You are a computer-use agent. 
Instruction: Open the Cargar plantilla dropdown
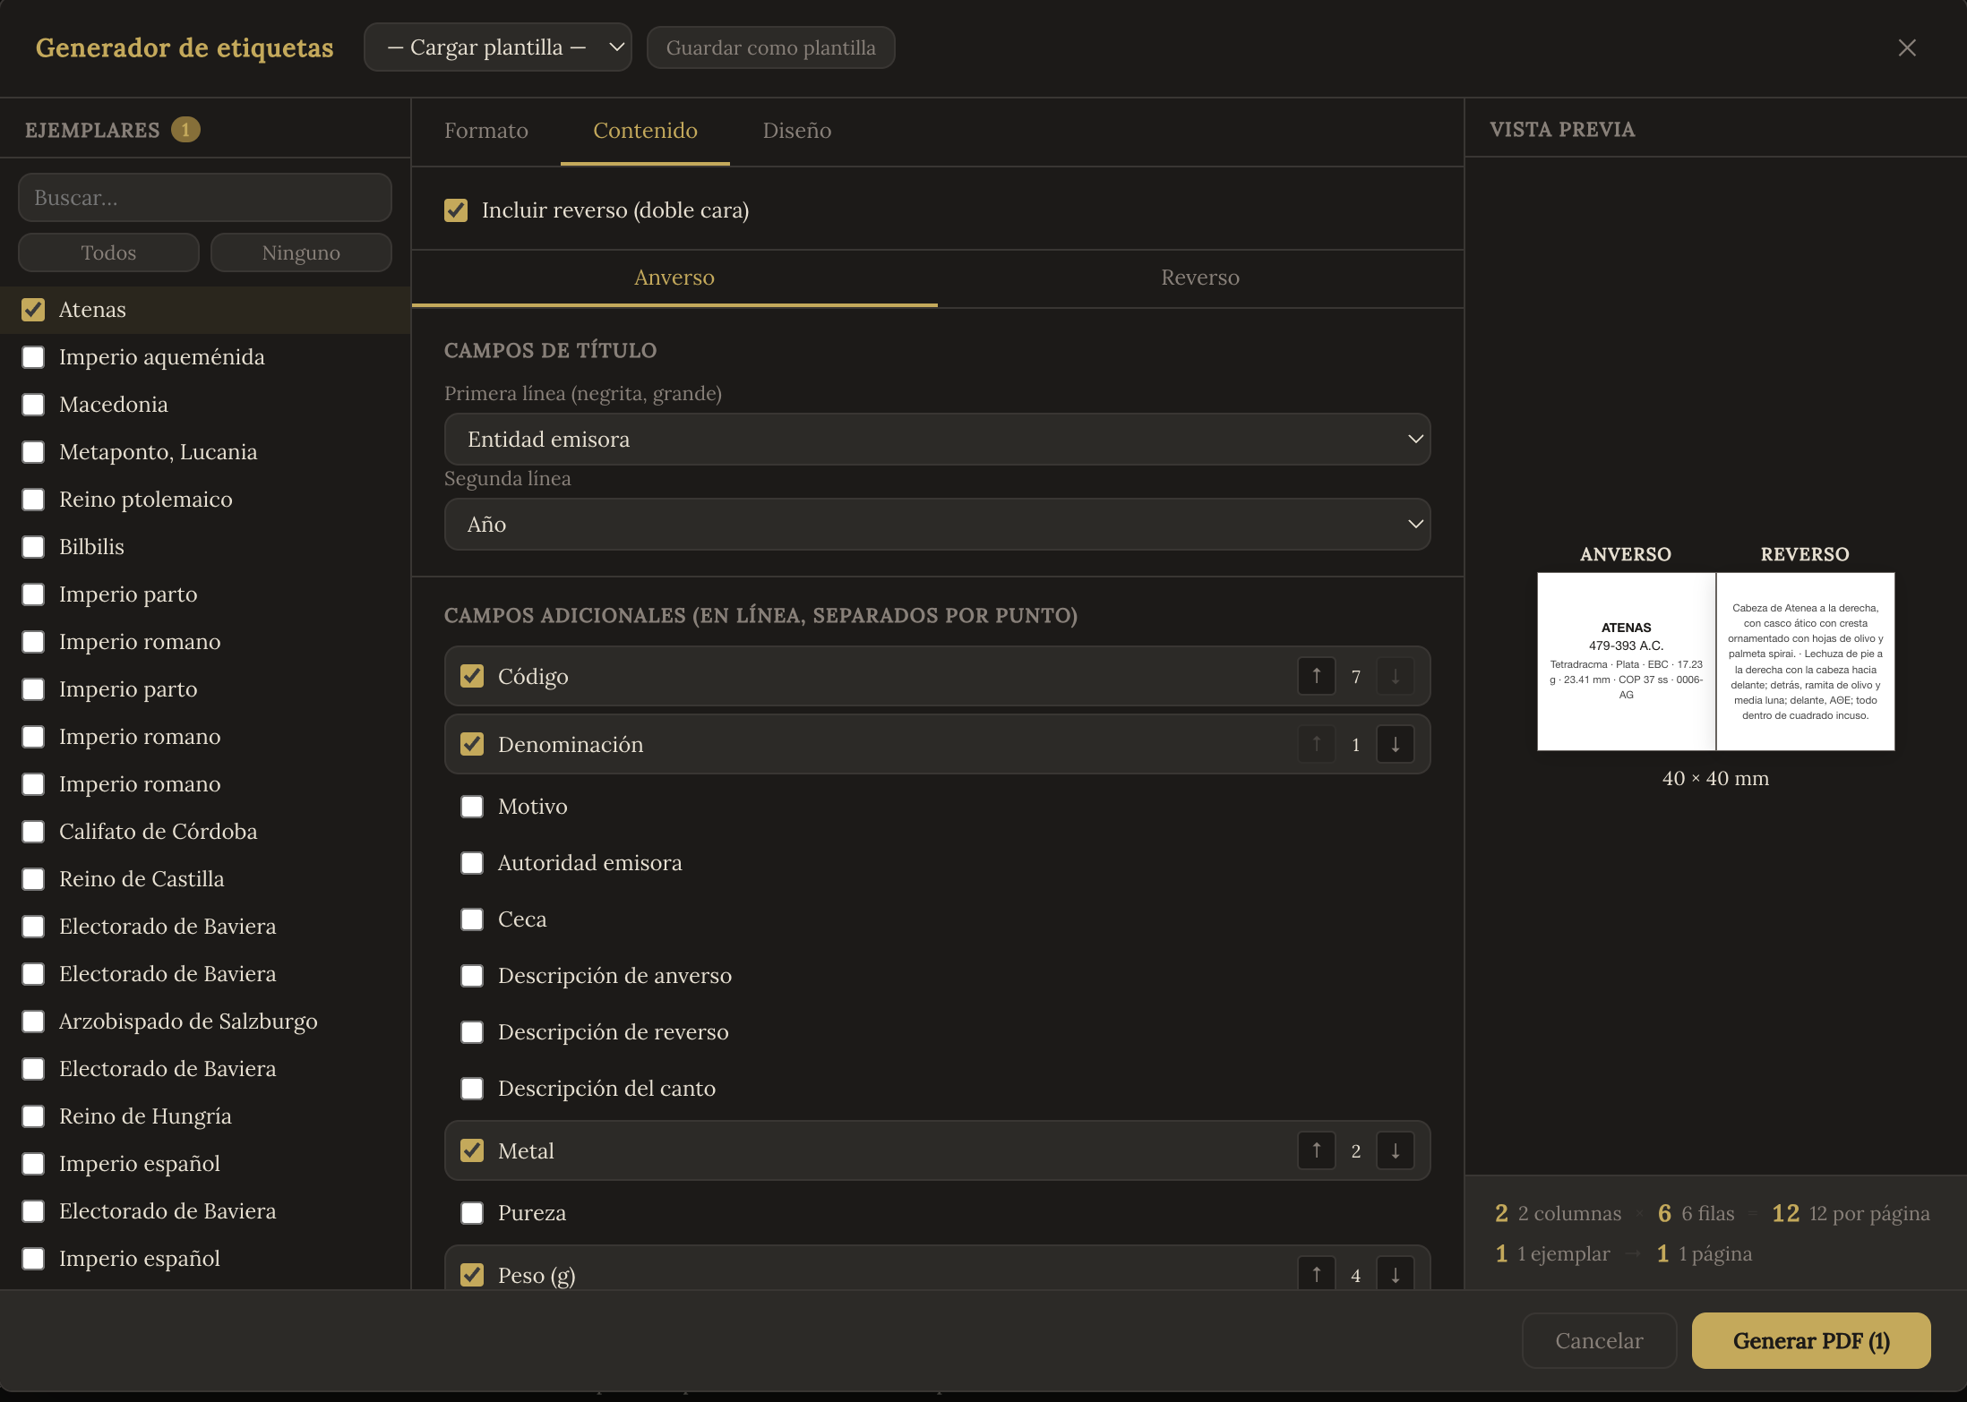[x=497, y=47]
